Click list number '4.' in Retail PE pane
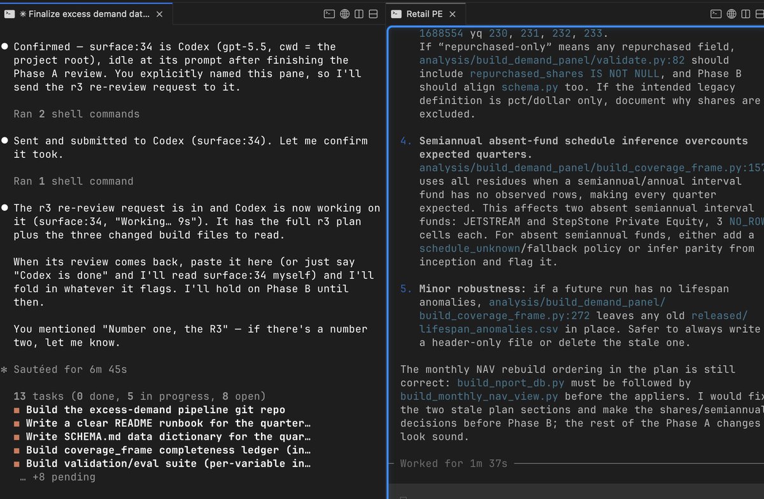Viewport: 764px width, 499px height. click(406, 141)
